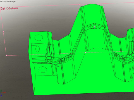The width and height of the screenshot is (134, 100).
Task: Select the lowest circular hole on the left block
Action: pos(43,69)
